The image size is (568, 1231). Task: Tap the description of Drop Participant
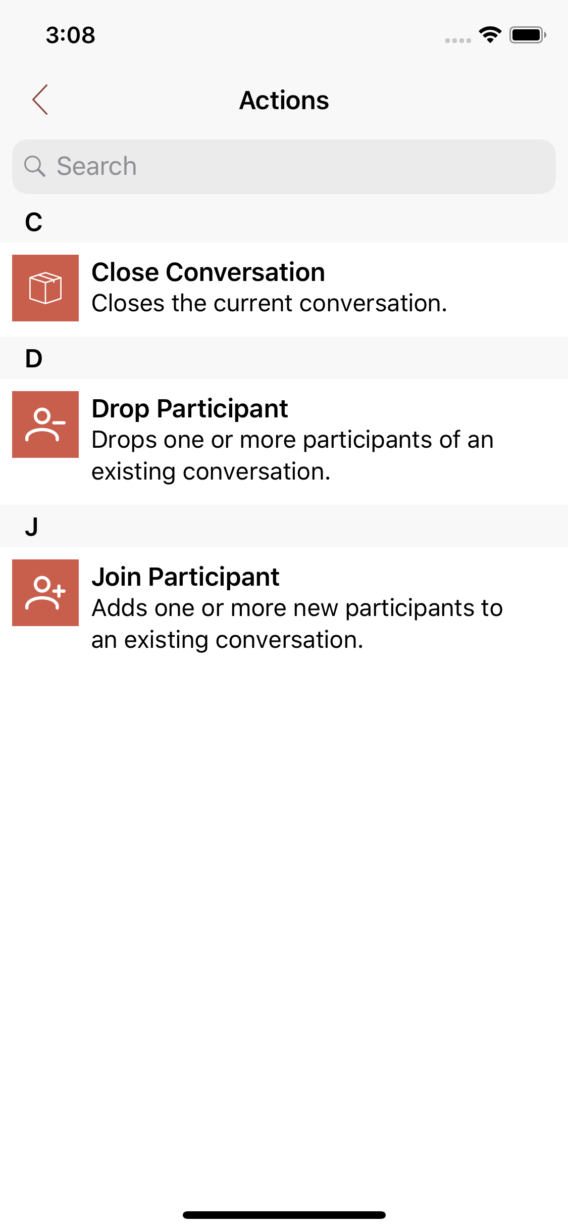(292, 455)
